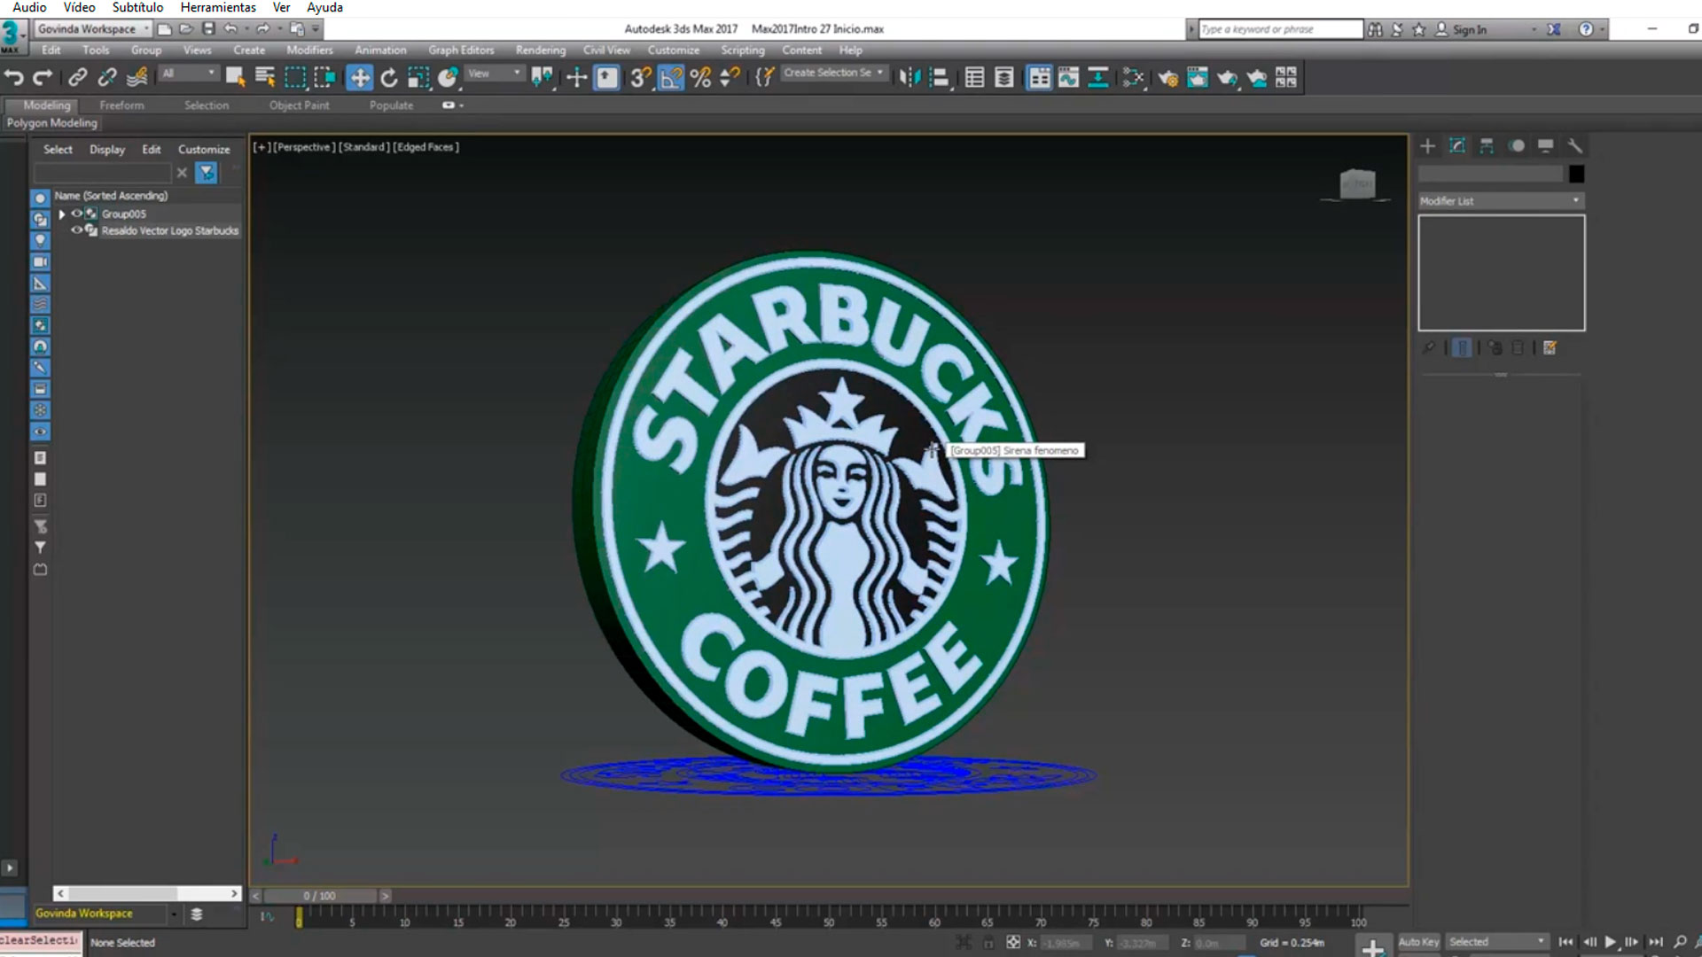The height and width of the screenshot is (957, 1702).
Task: Open the Edged Faces shading menu
Action: [x=426, y=147]
